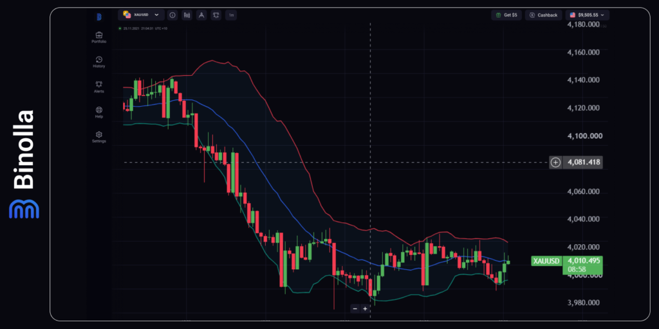This screenshot has height=329, width=659.
Task: Click the 4,180.000 price axis label
Action: [582, 25]
